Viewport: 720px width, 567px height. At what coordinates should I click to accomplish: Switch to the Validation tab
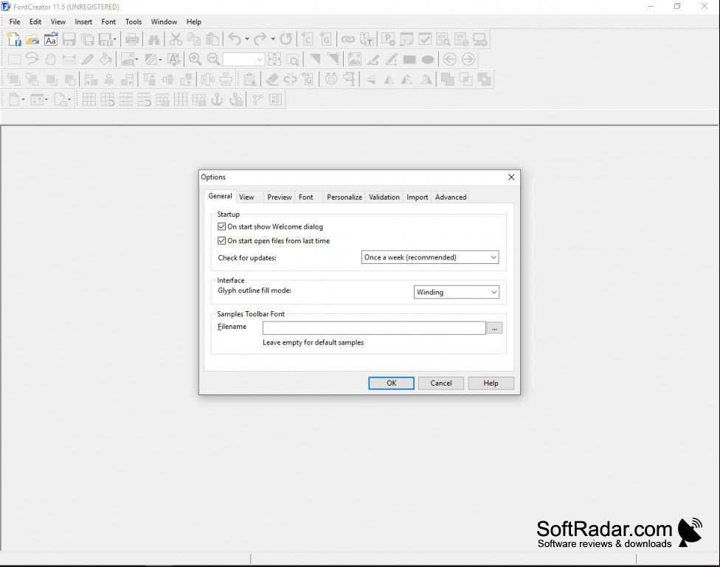pos(384,197)
